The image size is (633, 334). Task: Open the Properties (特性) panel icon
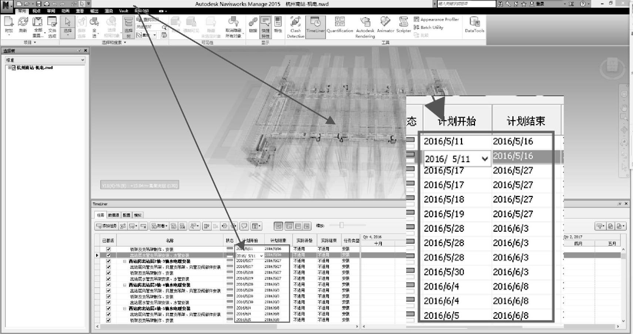(x=278, y=25)
